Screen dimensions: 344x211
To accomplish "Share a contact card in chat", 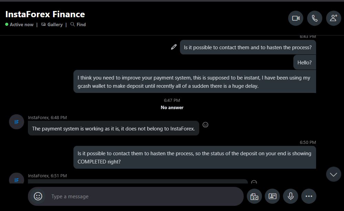I will click(272, 197).
